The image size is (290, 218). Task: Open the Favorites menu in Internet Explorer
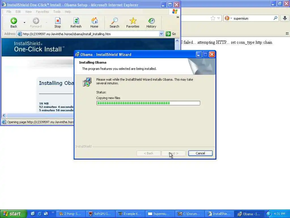(x=42, y=12)
